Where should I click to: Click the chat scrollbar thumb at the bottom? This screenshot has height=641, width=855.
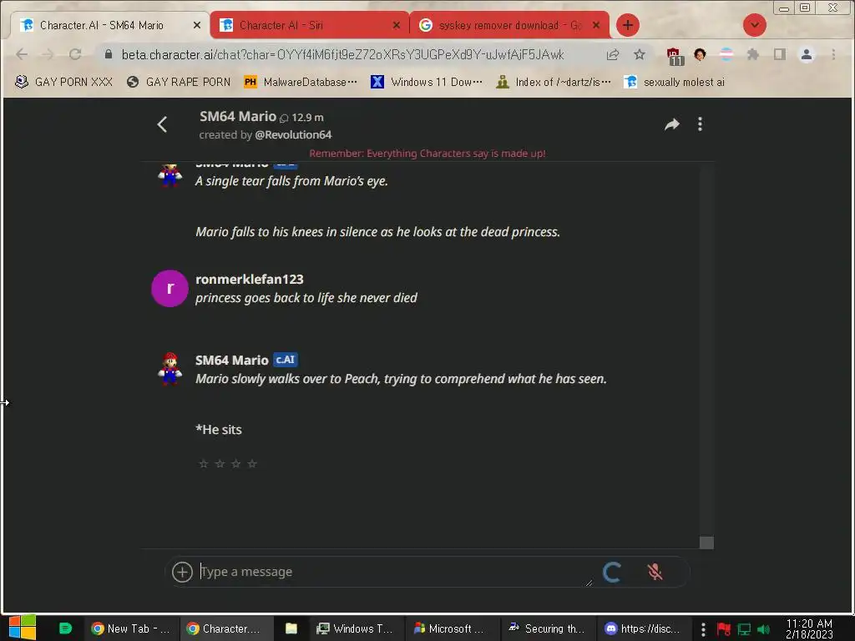pos(706,543)
